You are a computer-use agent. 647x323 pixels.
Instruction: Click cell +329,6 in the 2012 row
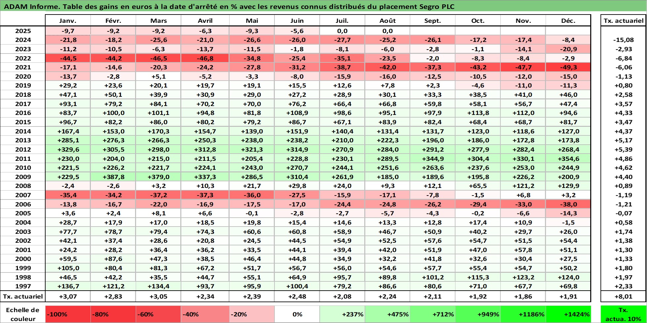click(x=68, y=150)
